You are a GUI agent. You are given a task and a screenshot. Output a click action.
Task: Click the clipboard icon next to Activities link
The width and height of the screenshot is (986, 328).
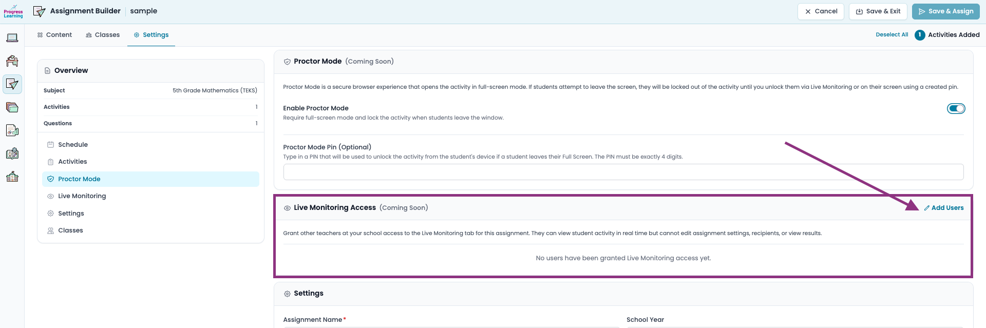[x=50, y=162]
